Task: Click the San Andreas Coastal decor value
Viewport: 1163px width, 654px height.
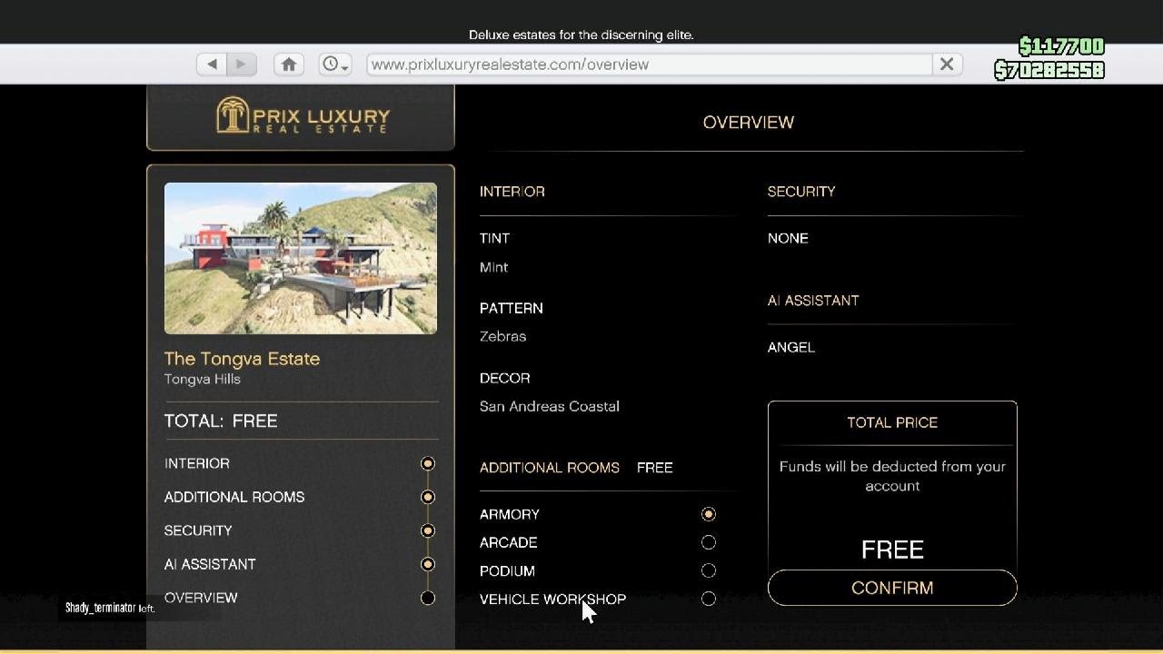Action: click(550, 406)
